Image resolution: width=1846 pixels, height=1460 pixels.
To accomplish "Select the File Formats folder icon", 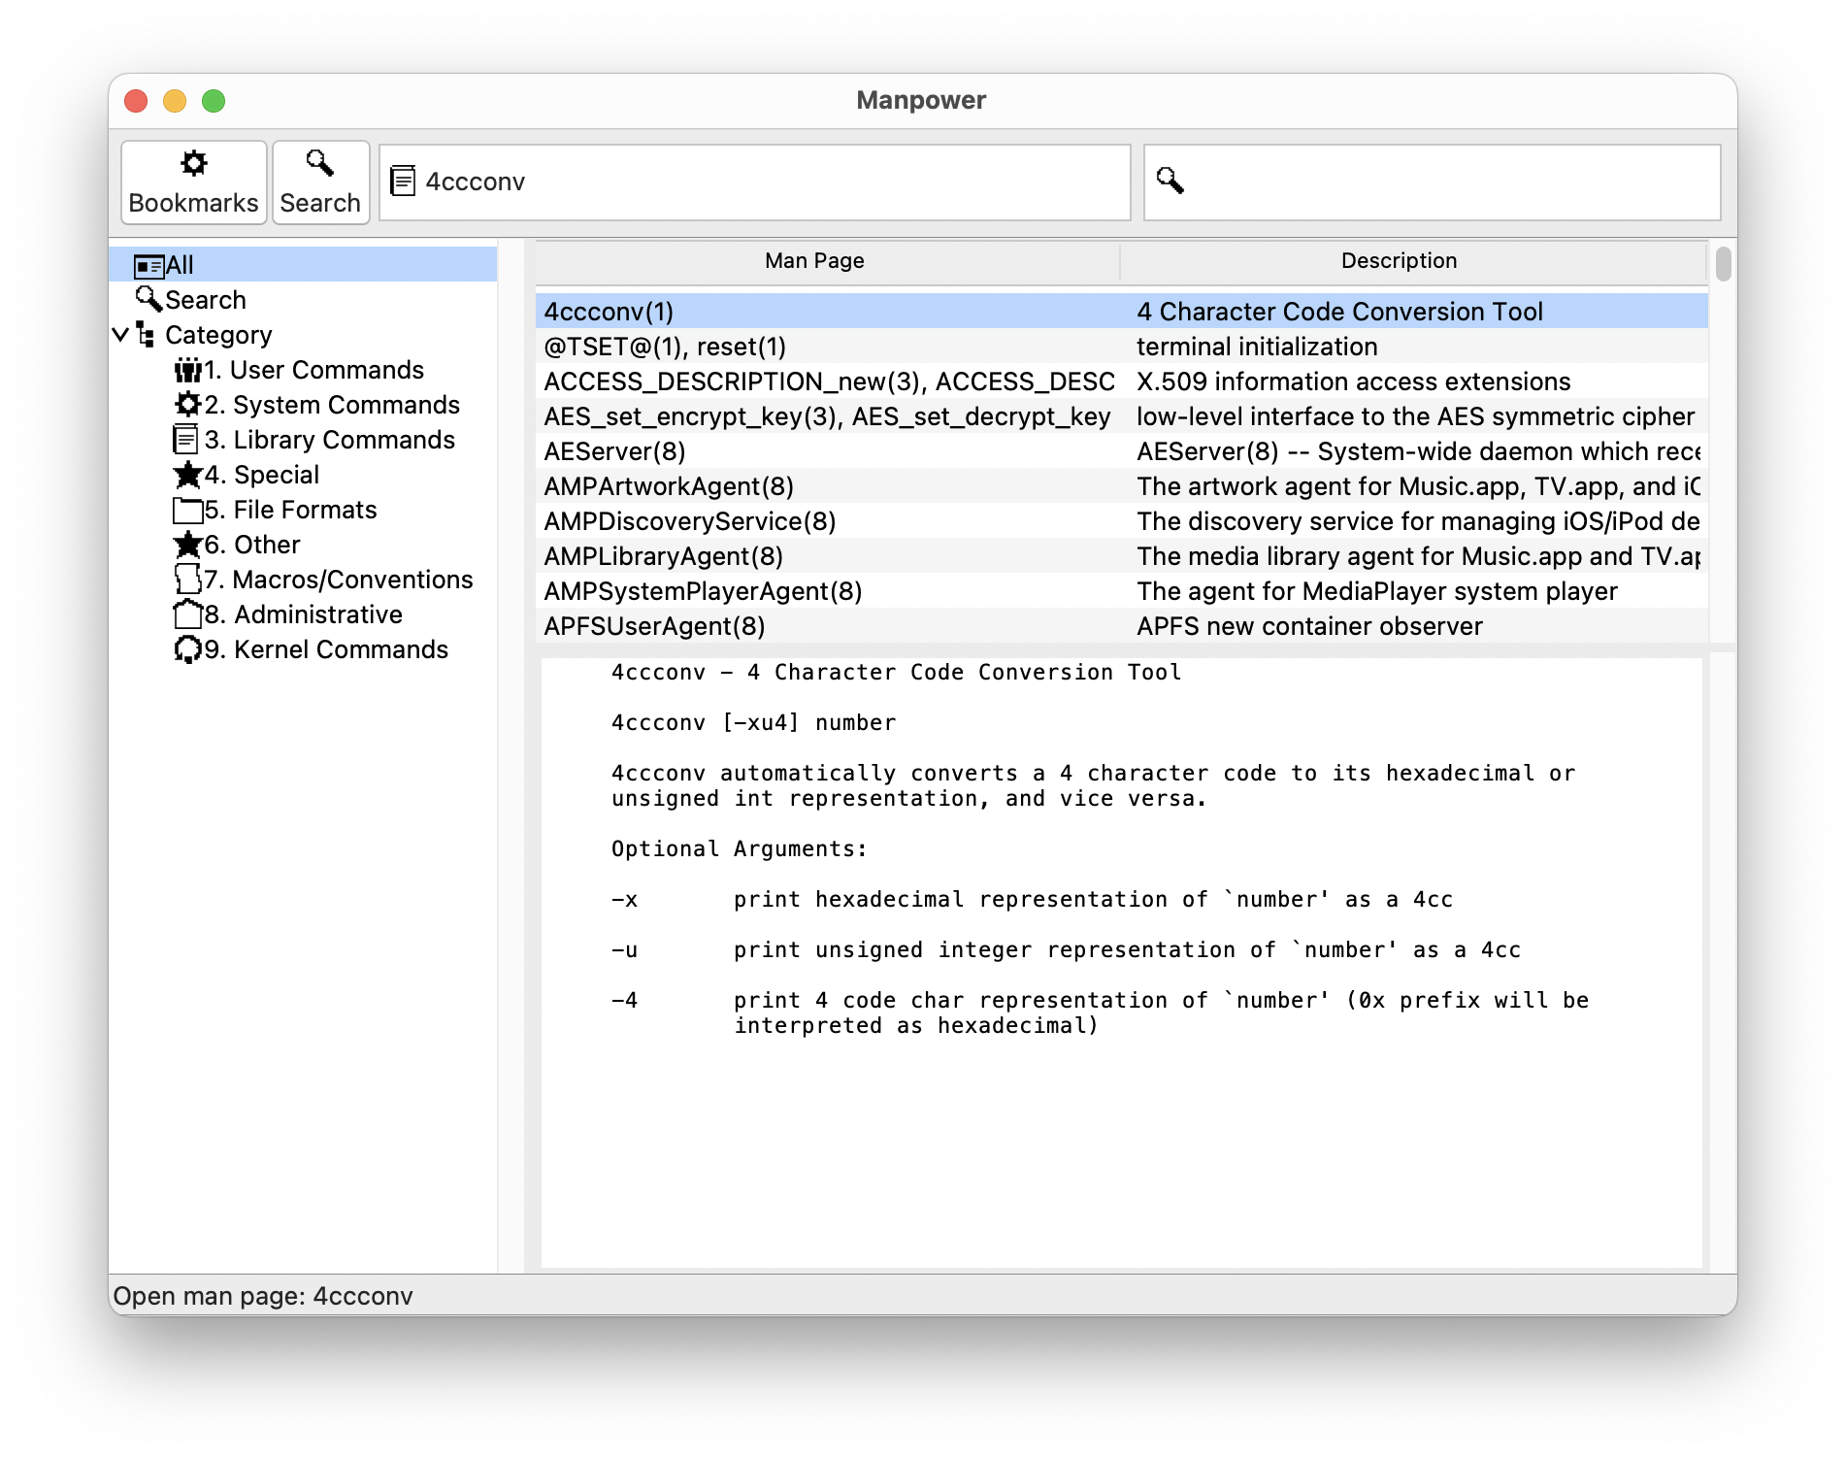I will coord(186,510).
